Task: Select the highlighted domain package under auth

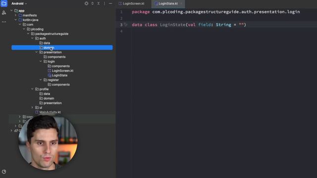Action: [x=62, y=47]
